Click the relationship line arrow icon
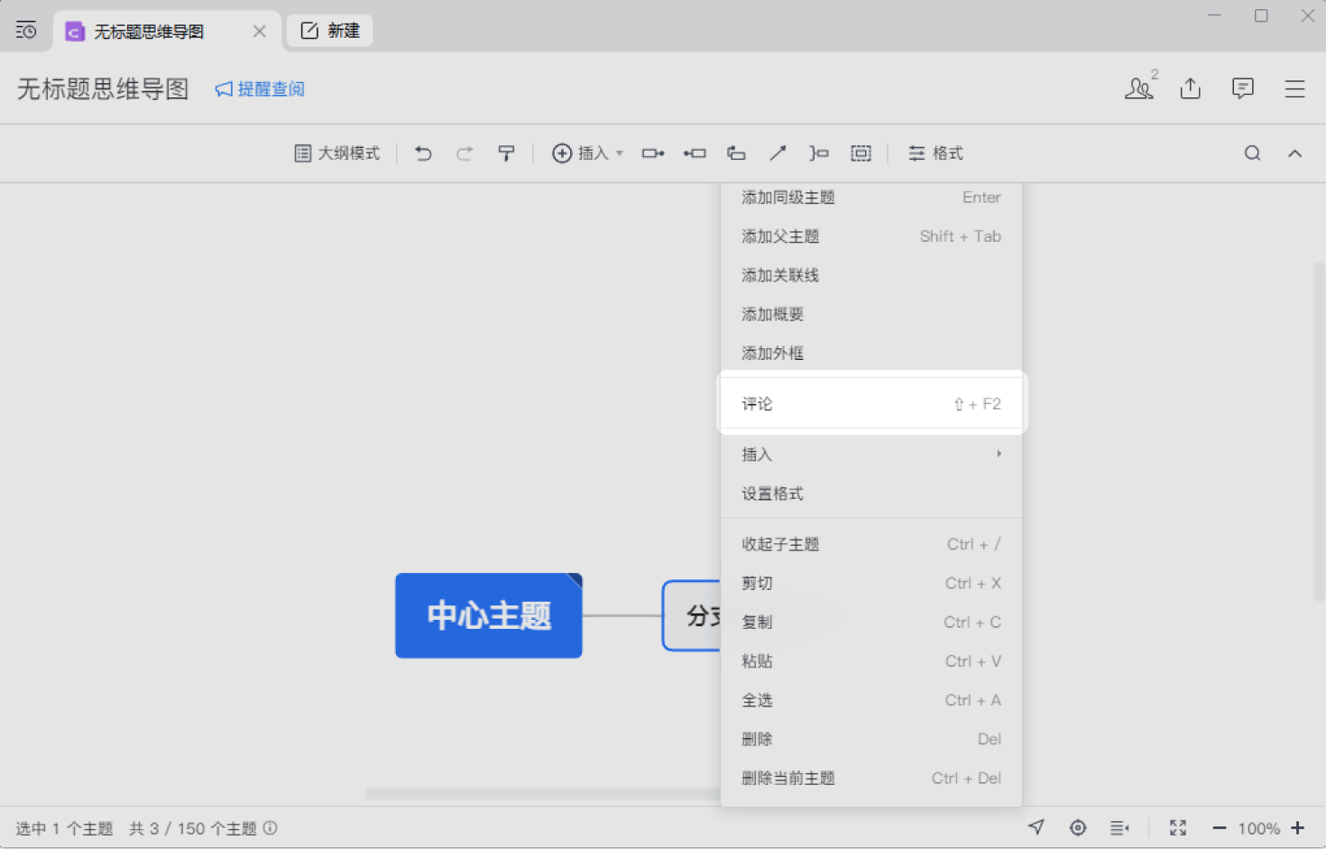This screenshot has height=849, width=1326. [778, 153]
